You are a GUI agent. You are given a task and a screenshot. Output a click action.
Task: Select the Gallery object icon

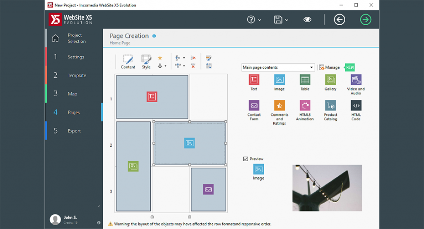[330, 80]
